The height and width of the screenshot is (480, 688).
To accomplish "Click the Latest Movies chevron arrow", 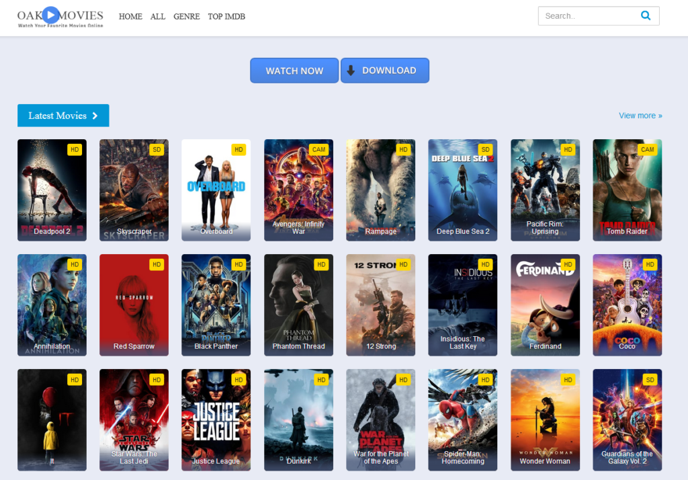I will point(95,116).
